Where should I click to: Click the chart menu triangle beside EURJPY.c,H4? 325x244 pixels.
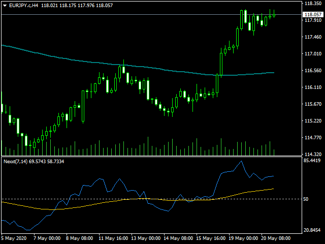5,6
